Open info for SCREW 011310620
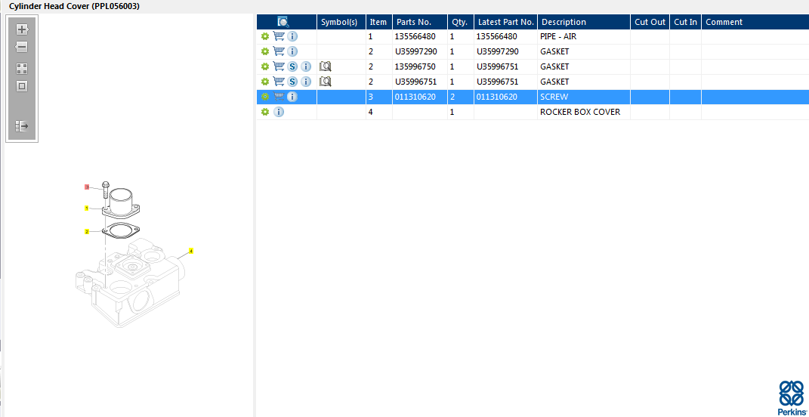The image size is (809, 417). [292, 97]
